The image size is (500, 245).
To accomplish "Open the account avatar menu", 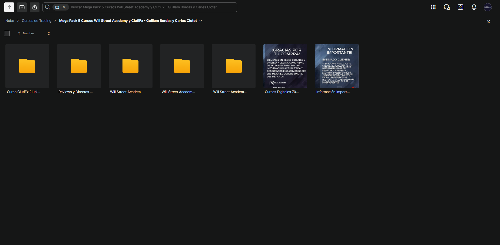I will pos(488,7).
